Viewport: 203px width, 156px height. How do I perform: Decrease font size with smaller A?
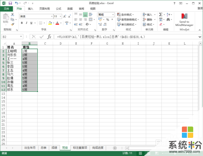[x=69, y=17]
